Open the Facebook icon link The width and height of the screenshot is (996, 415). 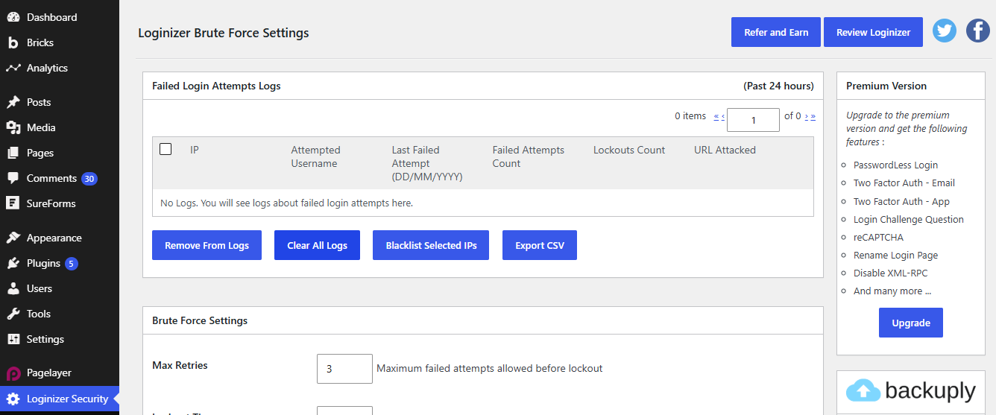978,31
